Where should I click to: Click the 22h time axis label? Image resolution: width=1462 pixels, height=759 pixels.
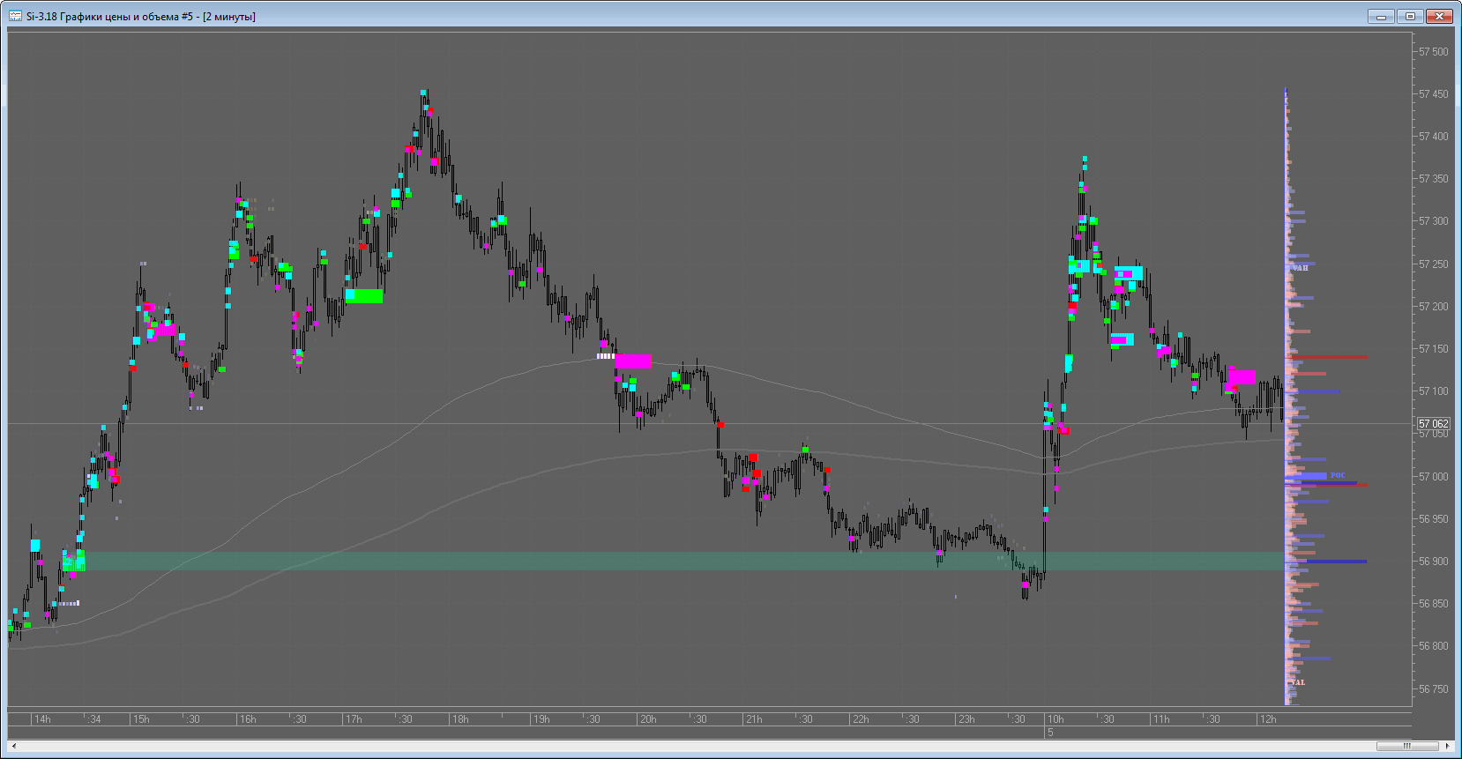[x=861, y=719]
